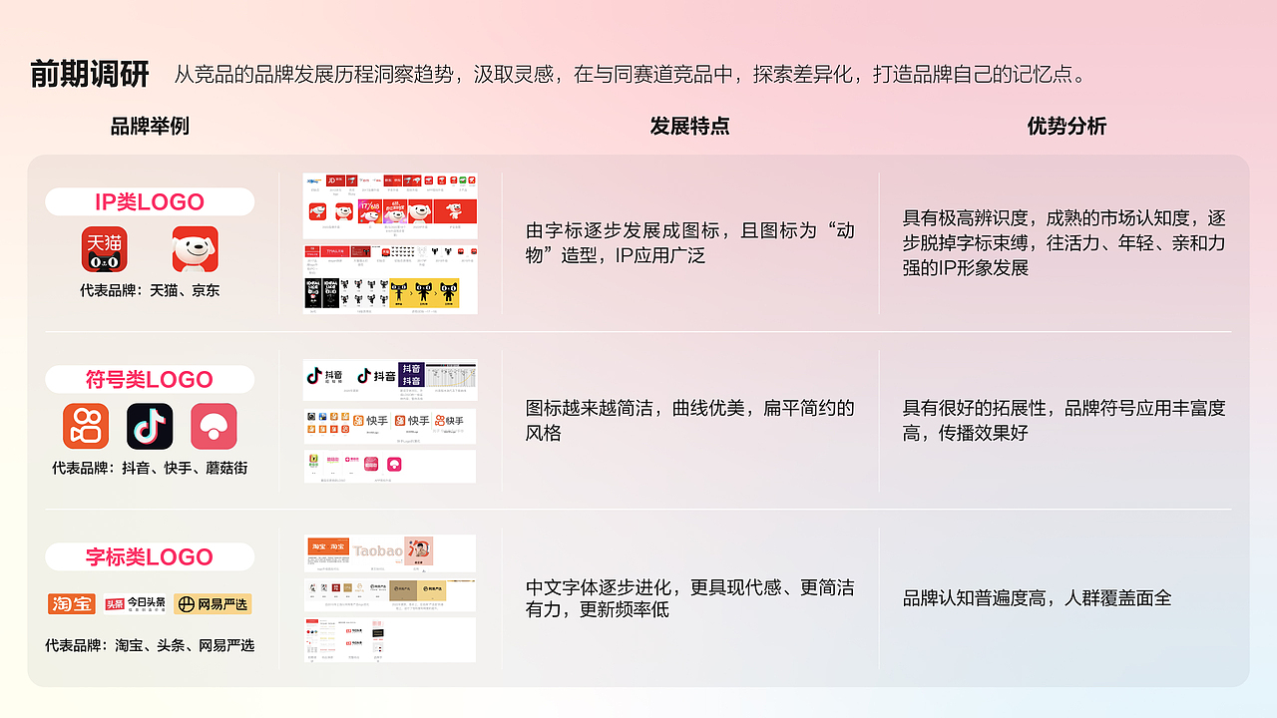Click the 优势分析 column header
Viewport: 1277px width, 718px height.
point(1066,126)
